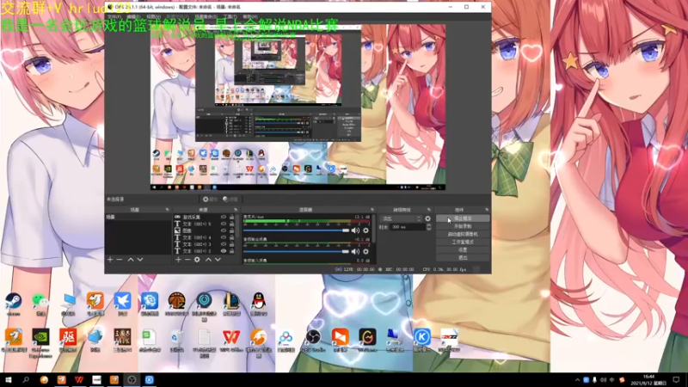Image resolution: width=688 pixels, height=387 pixels.
Task: Add a new scene with plus icon
Action: [110, 260]
